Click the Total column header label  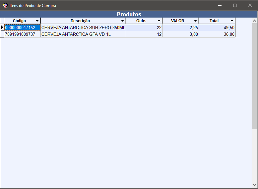pyautogui.click(x=214, y=21)
